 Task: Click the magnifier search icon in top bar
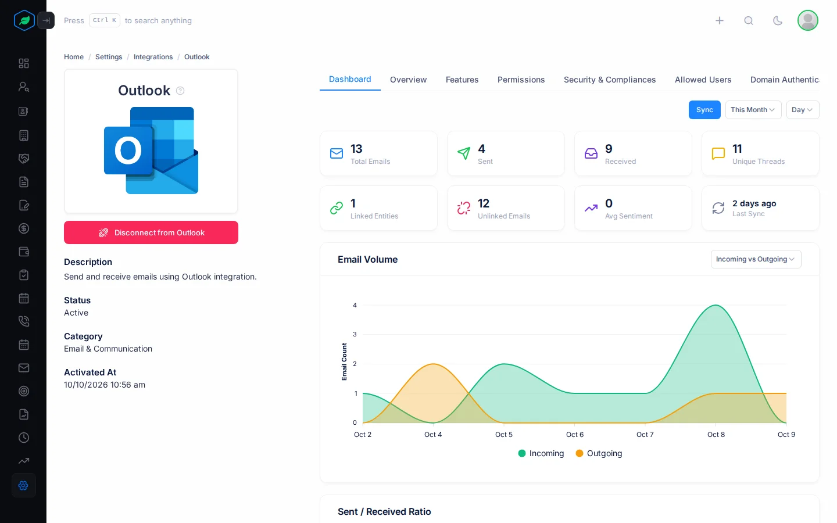point(749,20)
